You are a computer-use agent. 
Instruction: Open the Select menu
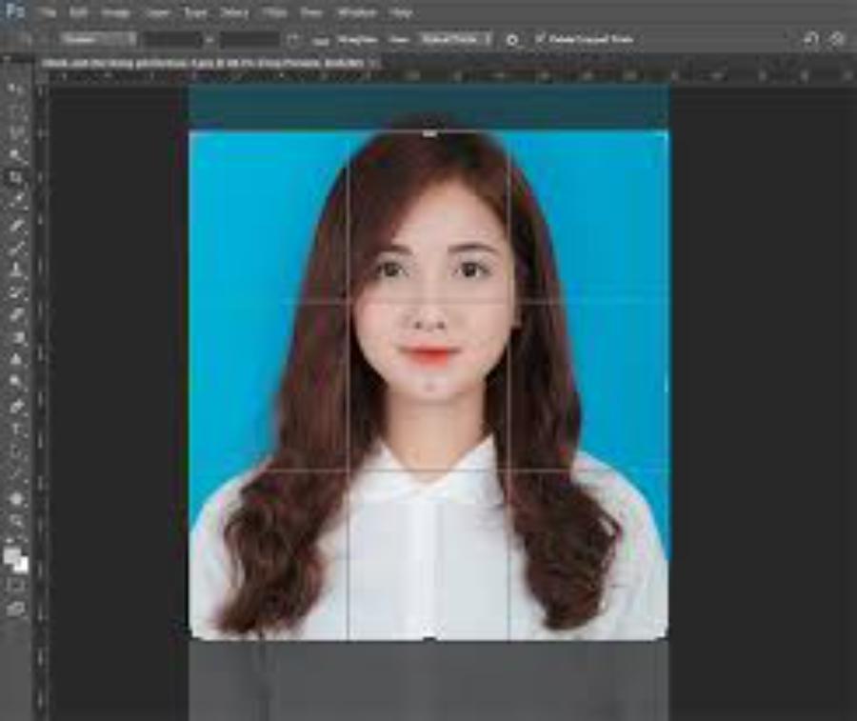[x=234, y=12]
